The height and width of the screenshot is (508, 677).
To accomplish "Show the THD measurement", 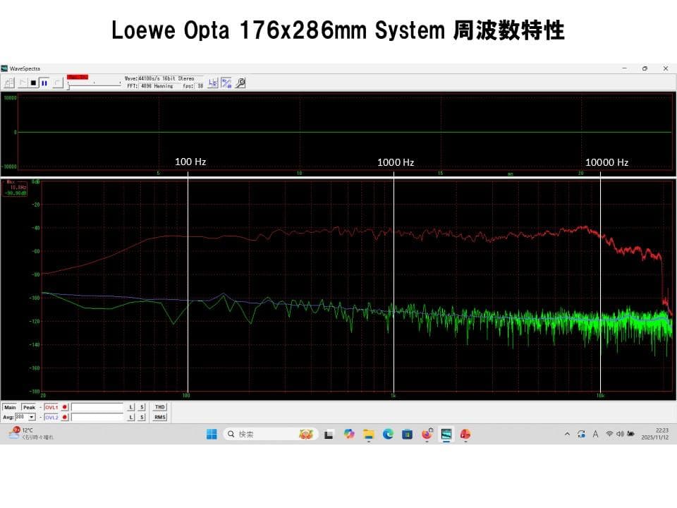I will click(x=160, y=407).
